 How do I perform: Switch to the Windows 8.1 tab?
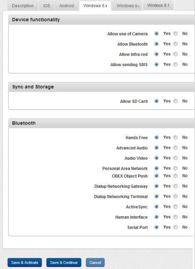click(158, 5)
